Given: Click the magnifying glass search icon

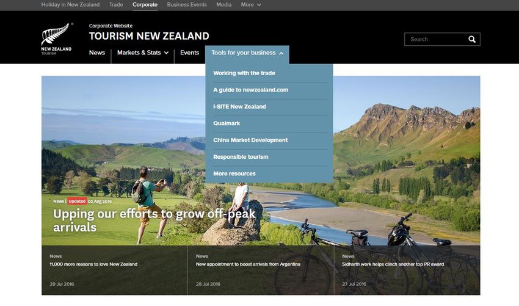Looking at the screenshot, I should point(472,40).
